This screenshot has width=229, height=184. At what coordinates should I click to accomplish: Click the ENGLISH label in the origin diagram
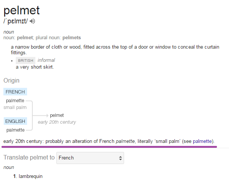[x=15, y=121]
